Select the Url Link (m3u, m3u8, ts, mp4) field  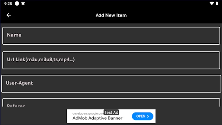click(111, 60)
